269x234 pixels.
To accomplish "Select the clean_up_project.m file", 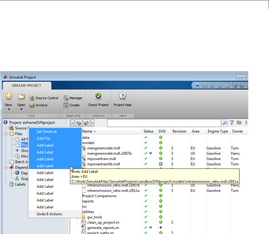I will 103,222.
